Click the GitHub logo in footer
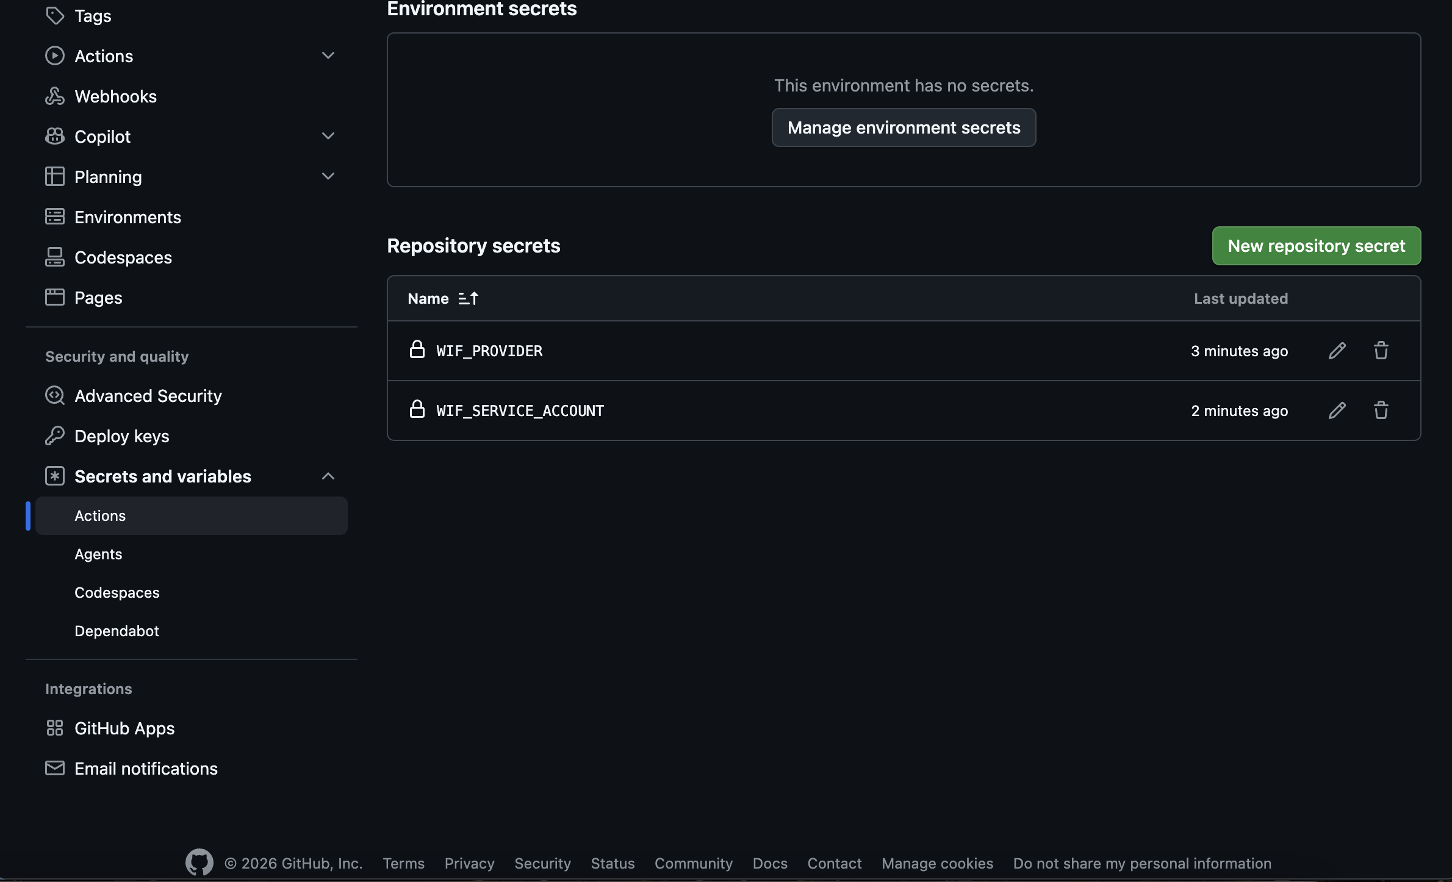1452x882 pixels. click(x=199, y=862)
